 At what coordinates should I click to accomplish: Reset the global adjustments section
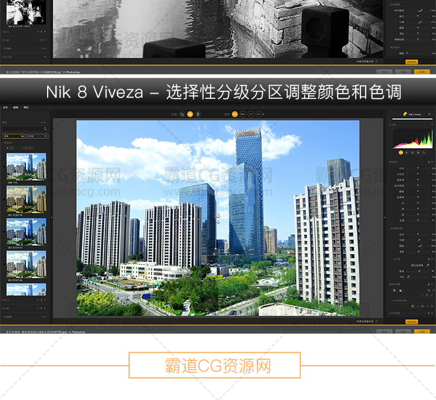tap(428, 162)
